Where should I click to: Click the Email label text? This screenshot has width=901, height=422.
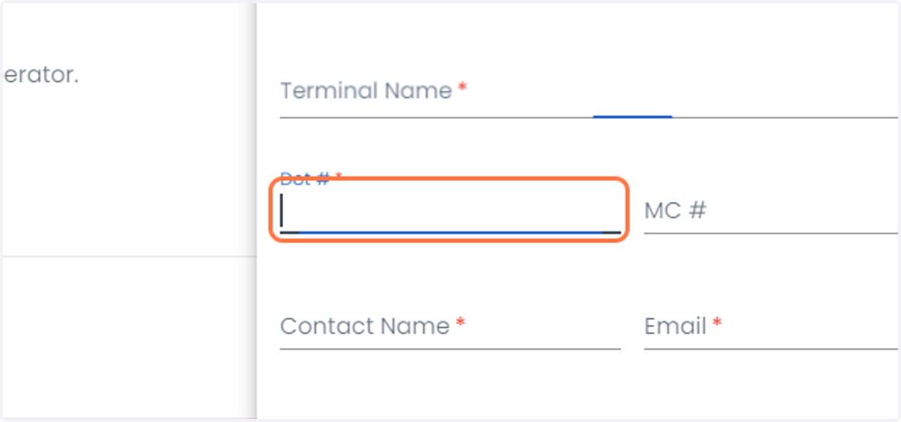(x=675, y=327)
